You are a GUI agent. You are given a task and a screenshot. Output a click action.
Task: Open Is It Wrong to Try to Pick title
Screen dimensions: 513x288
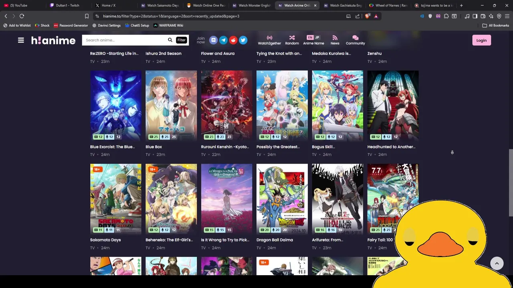[x=225, y=240]
